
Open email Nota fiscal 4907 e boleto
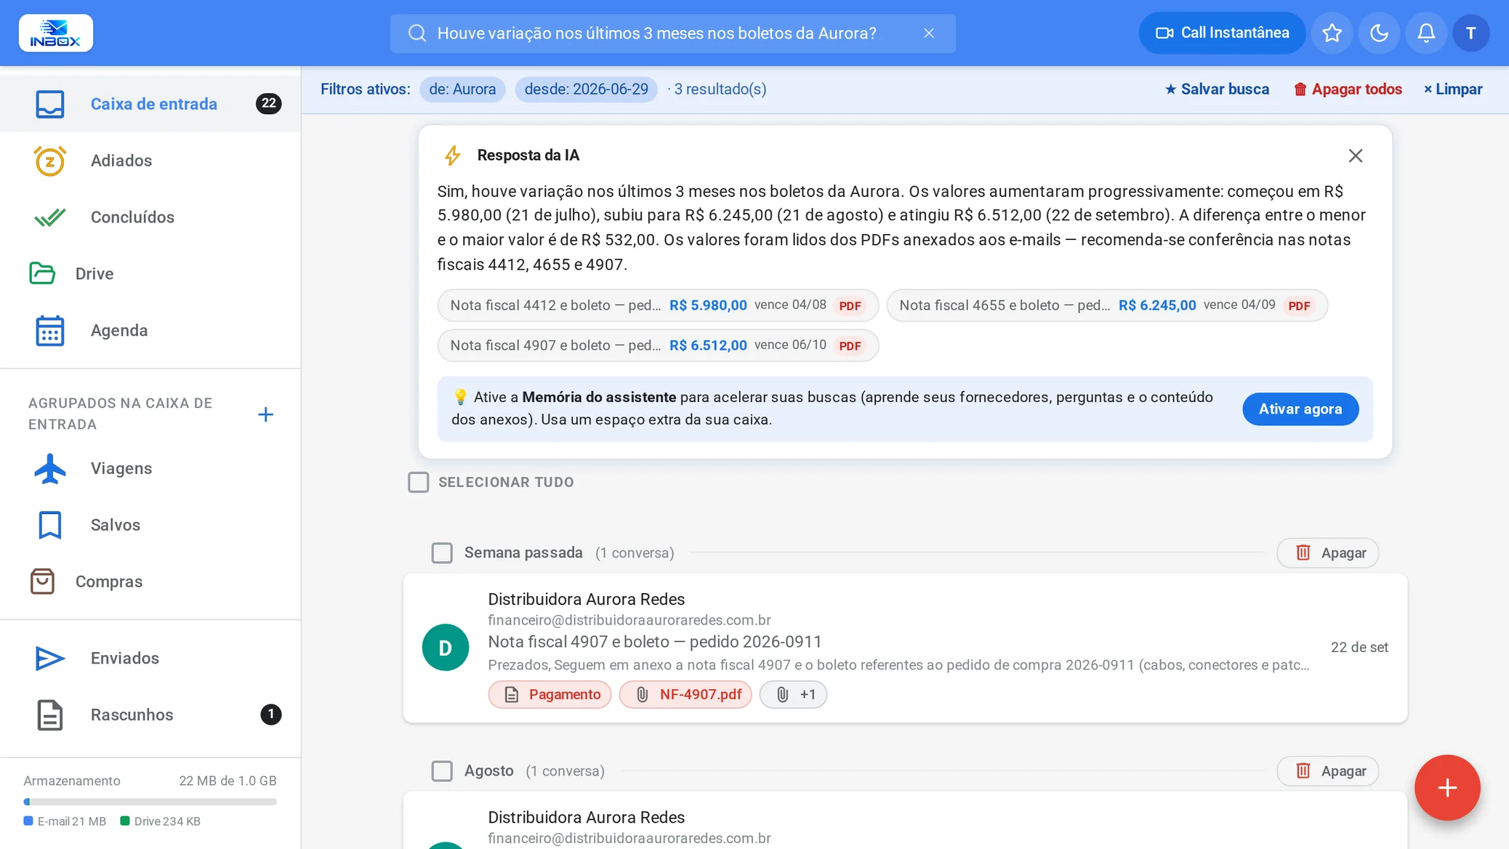(x=905, y=648)
